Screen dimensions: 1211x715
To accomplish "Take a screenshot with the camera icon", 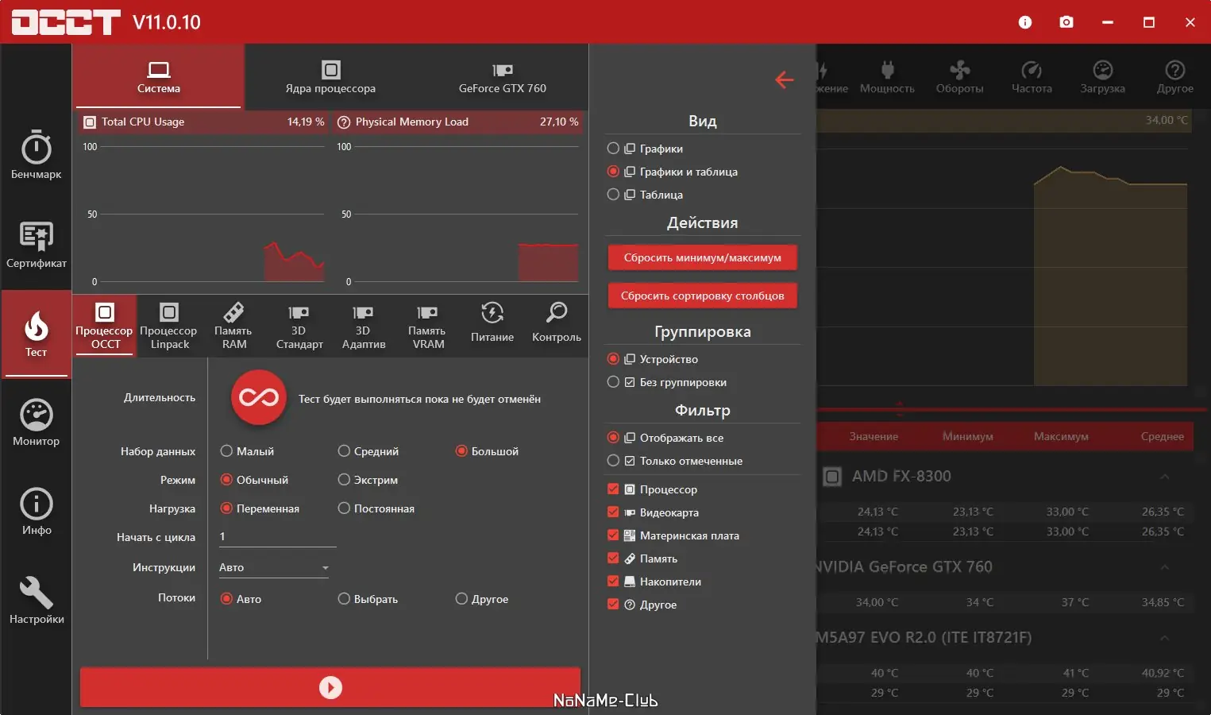I will [x=1066, y=22].
